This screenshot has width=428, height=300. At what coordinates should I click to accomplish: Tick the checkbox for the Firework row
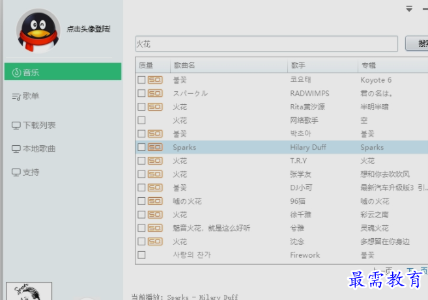[141, 255]
